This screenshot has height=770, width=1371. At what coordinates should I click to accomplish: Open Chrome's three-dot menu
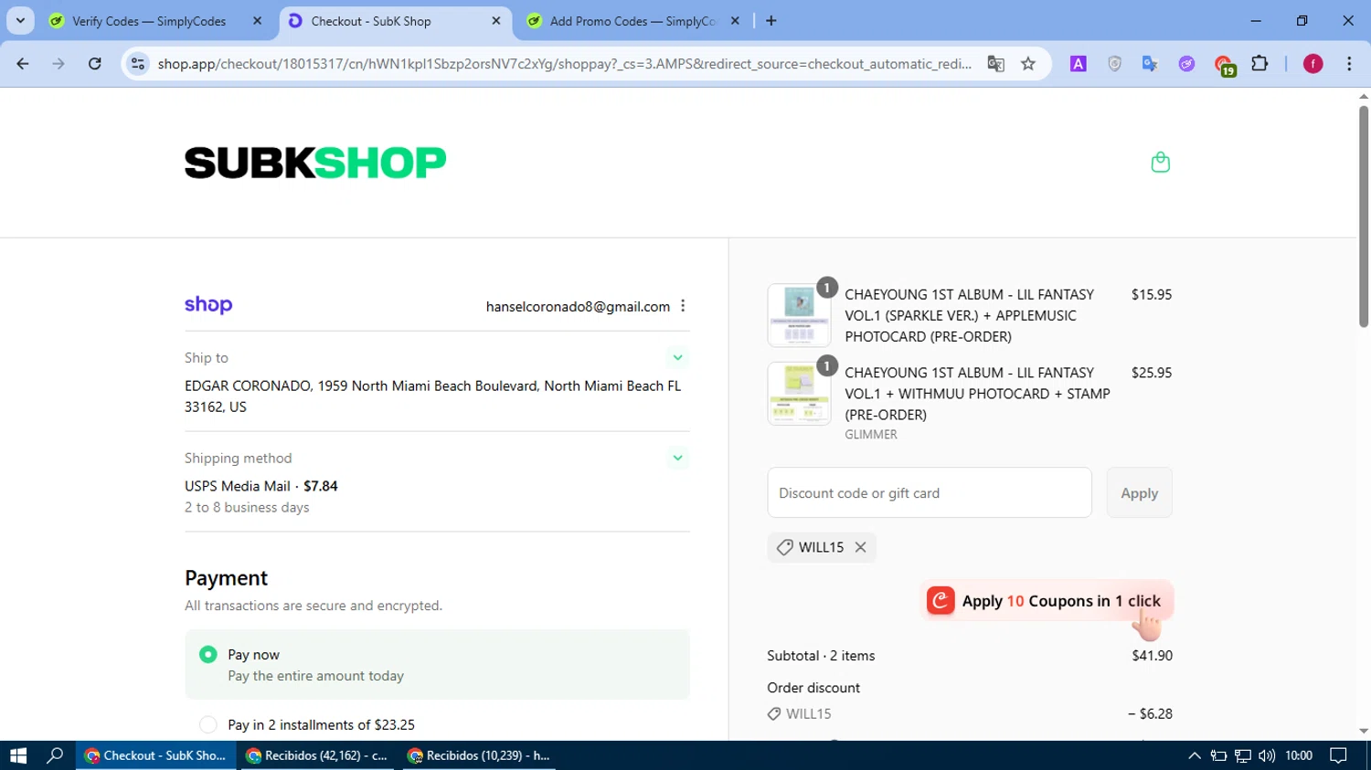pos(1349,64)
